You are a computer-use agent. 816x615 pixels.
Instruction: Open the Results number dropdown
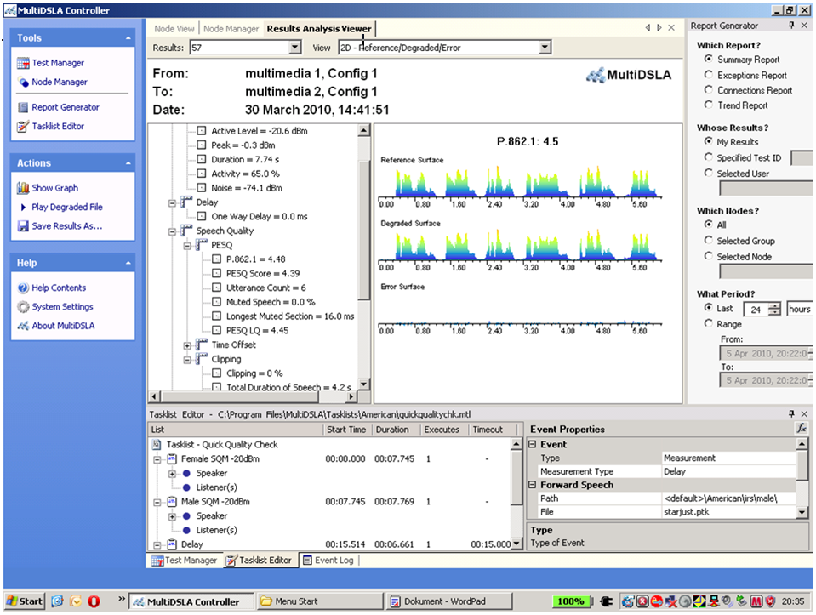click(295, 48)
